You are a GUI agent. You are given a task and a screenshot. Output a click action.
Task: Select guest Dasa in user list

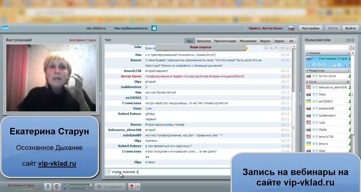click(x=328, y=94)
